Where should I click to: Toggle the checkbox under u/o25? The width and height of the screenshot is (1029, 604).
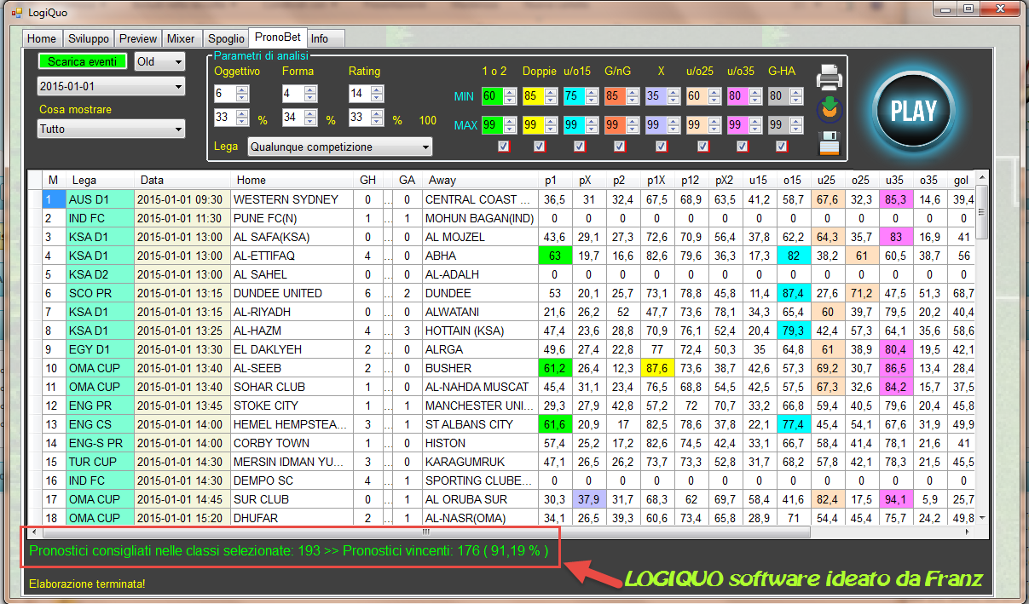703,147
